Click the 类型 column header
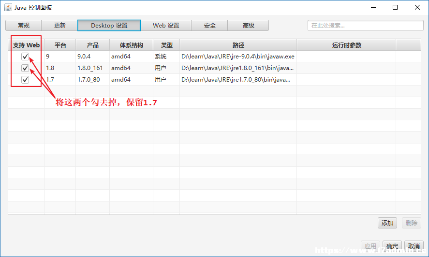 [167, 45]
